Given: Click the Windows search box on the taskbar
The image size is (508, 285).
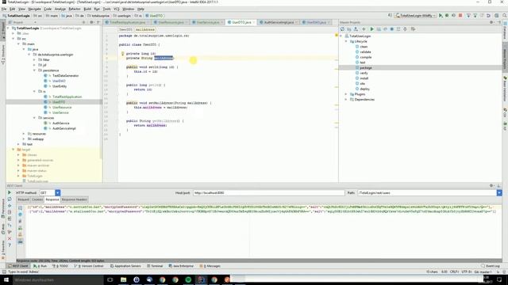Looking at the screenshot, I should [x=58, y=279].
